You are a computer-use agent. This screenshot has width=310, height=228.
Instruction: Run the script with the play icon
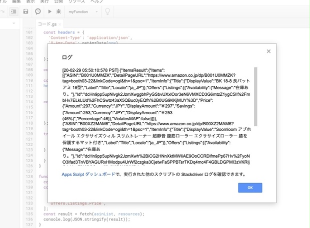click(x=49, y=11)
